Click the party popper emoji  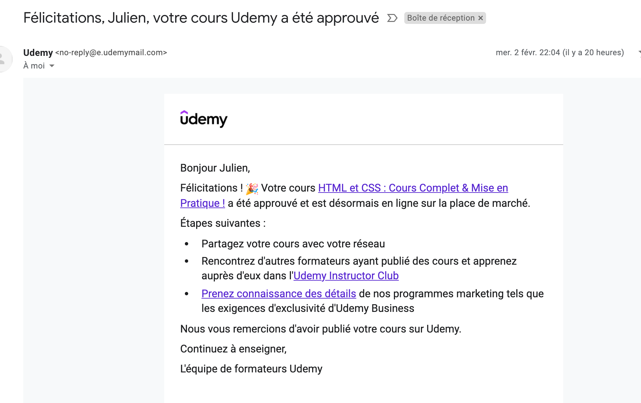(252, 188)
